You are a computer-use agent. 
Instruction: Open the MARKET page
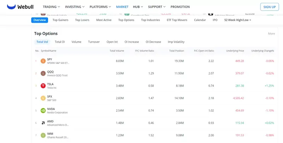[122, 7]
